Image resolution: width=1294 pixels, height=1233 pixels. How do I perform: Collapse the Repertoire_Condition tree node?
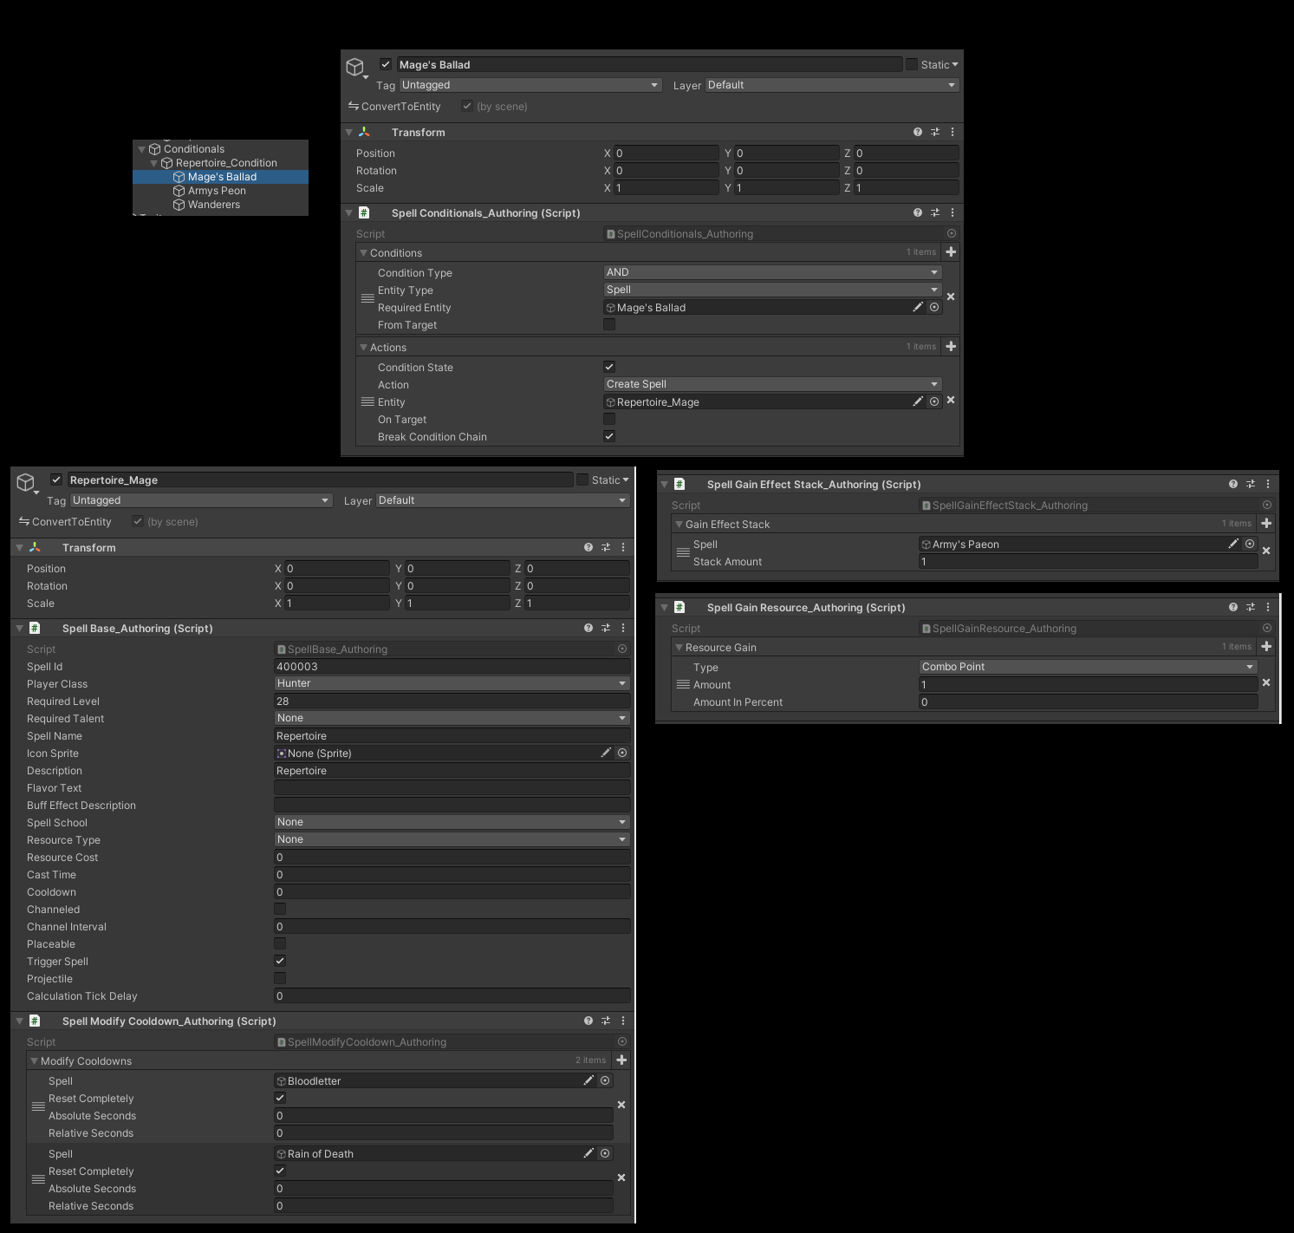click(x=154, y=163)
